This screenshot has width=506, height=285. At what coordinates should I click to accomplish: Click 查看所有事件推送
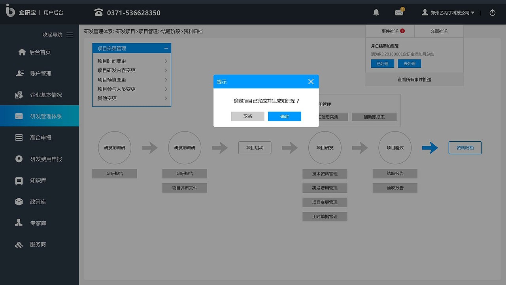coord(414,80)
